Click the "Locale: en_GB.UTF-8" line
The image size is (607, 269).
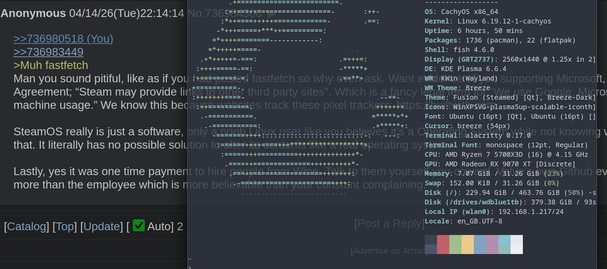click(464, 221)
